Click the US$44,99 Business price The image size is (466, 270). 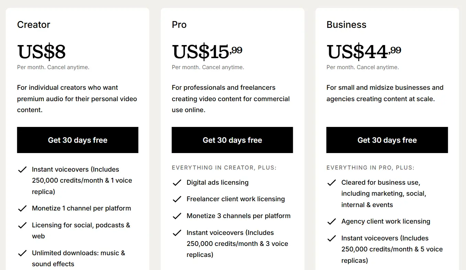pyautogui.click(x=364, y=52)
